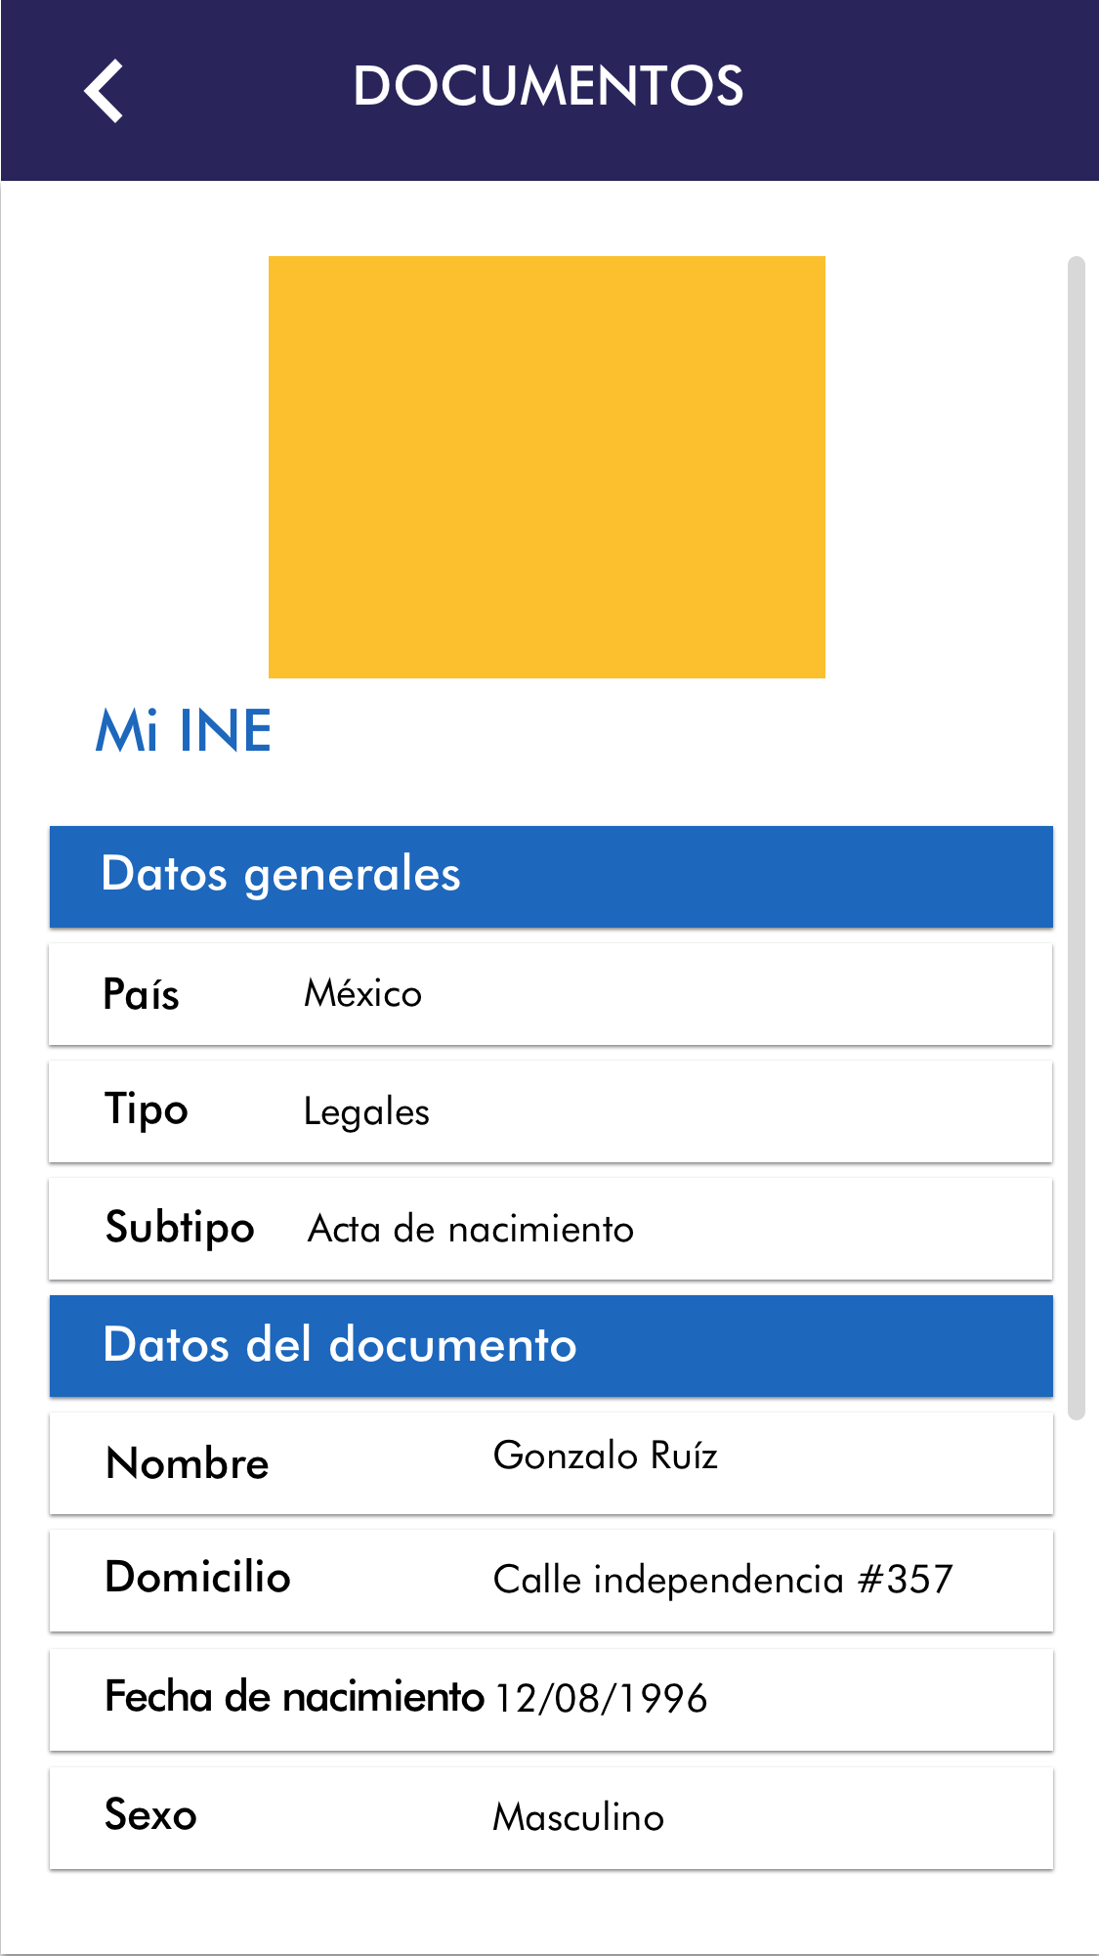Tap the México country value
Viewport: 1099px width, 1956px height.
click(x=362, y=994)
